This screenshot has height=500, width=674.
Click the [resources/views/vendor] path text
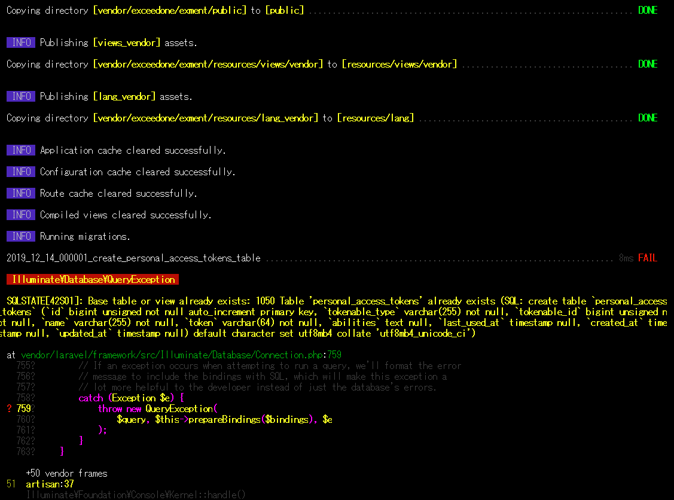(x=399, y=64)
